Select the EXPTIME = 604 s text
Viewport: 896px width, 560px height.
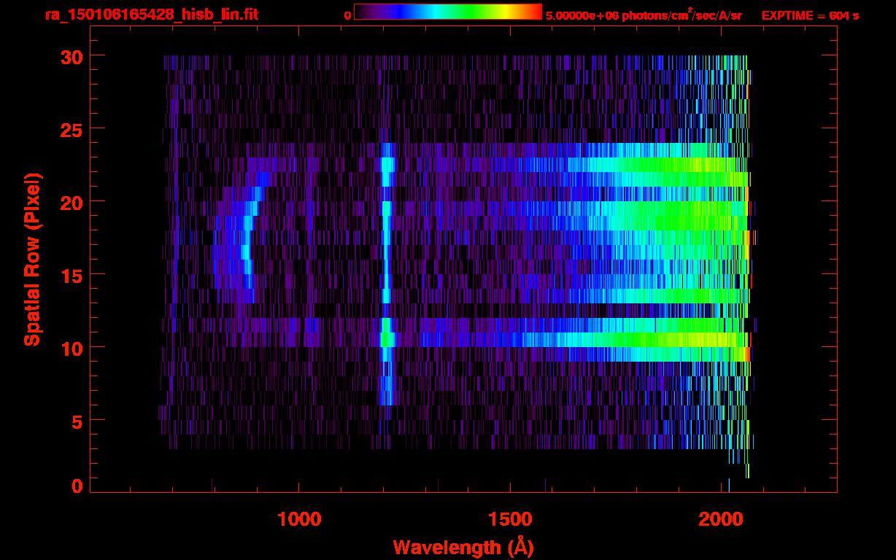pyautogui.click(x=810, y=15)
